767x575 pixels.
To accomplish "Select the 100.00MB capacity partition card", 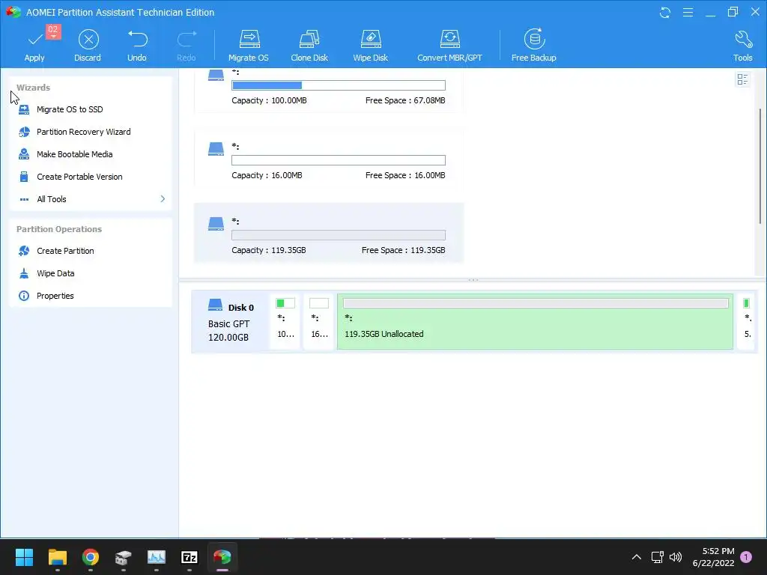I will (329, 91).
